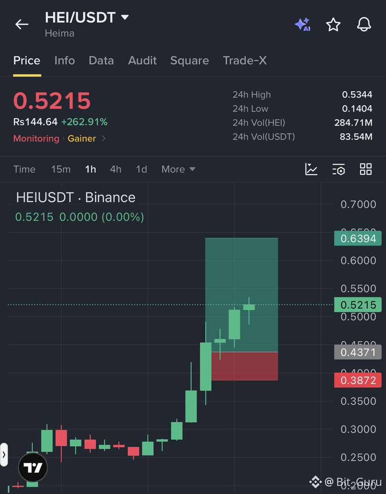Click the 0.3872 stop-loss price label
The height and width of the screenshot is (494, 386).
point(358,380)
